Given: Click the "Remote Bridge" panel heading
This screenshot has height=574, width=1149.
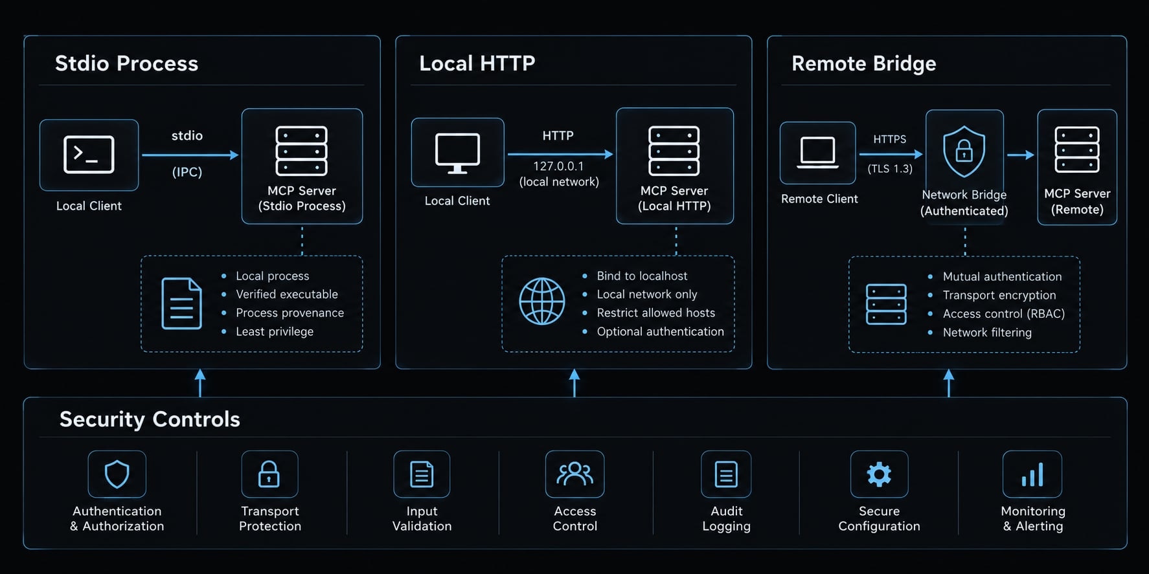Looking at the screenshot, I should [x=864, y=63].
